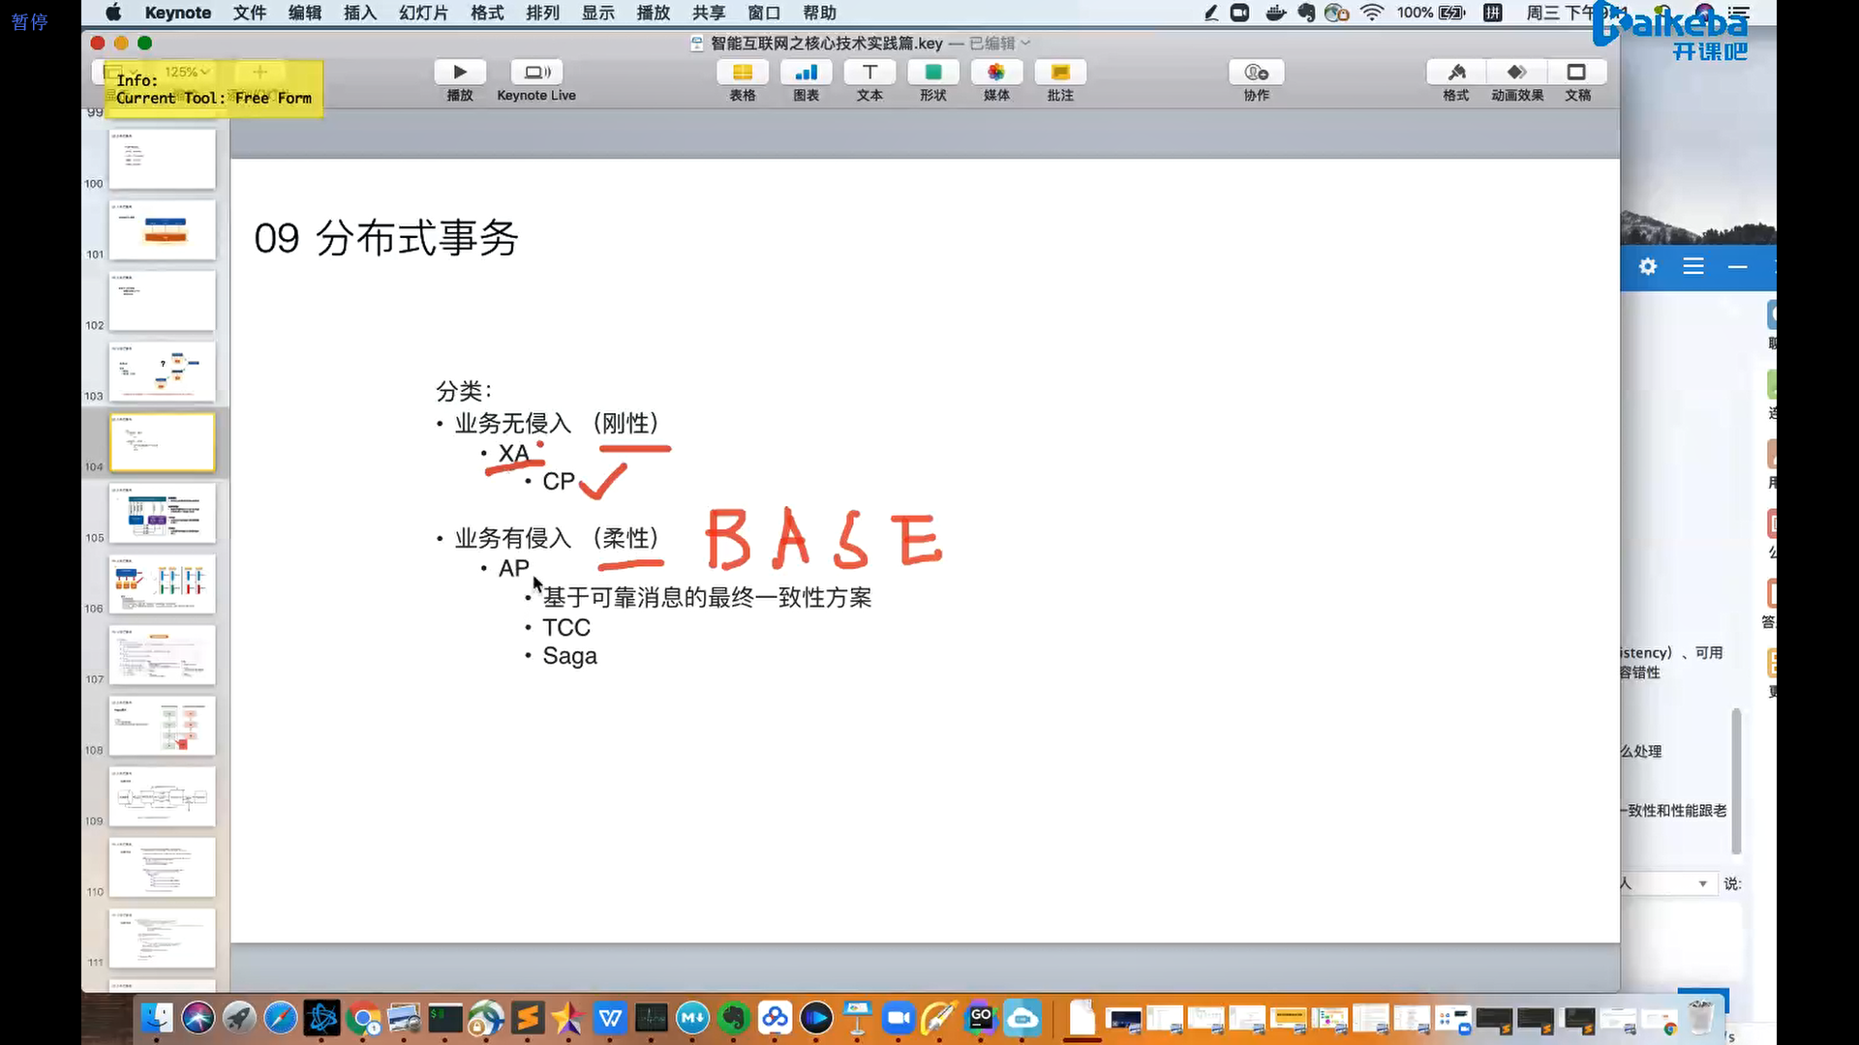Viewport: 1859px width, 1045px height.
Task: Expand the recipient dropdown beside 说:
Action: click(1702, 883)
